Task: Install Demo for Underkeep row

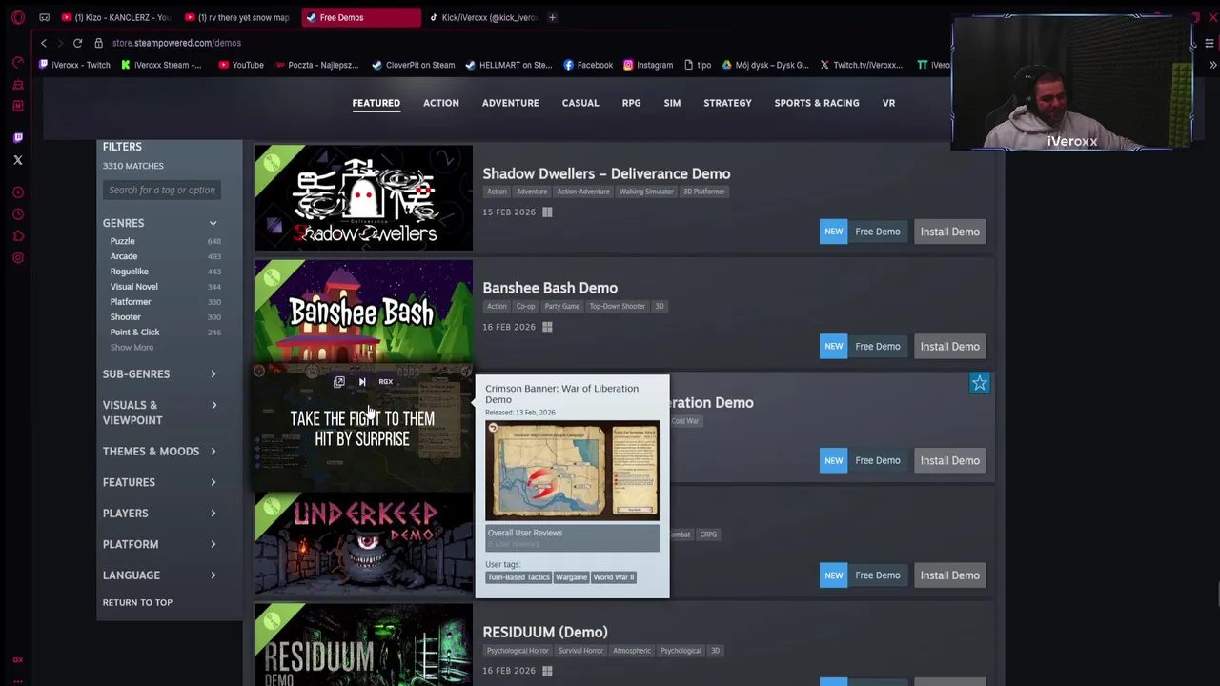Action: (949, 575)
